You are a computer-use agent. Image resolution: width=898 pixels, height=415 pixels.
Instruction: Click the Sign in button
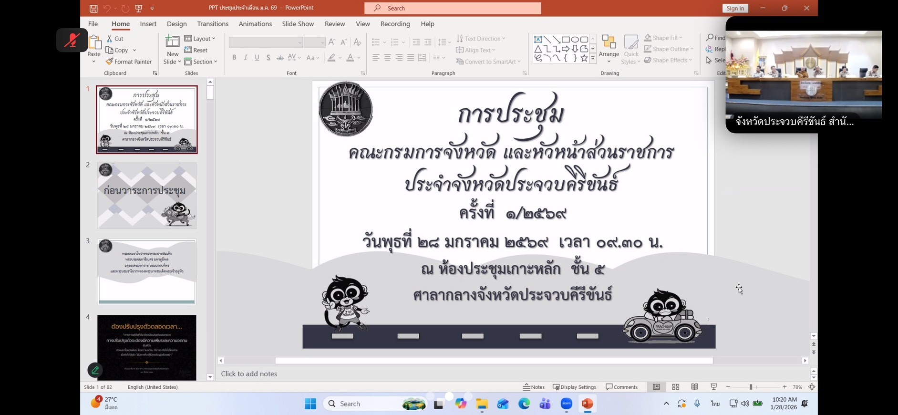click(x=735, y=8)
